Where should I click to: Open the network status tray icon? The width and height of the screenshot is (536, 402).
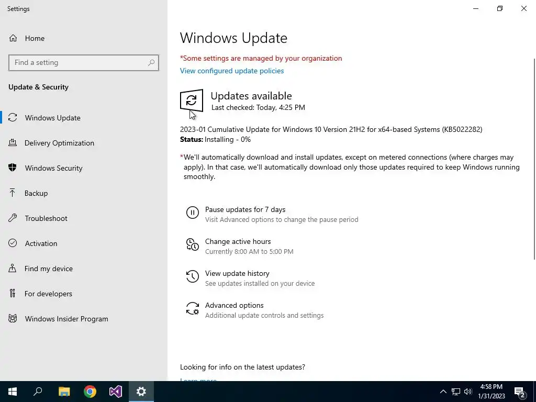[456, 392]
